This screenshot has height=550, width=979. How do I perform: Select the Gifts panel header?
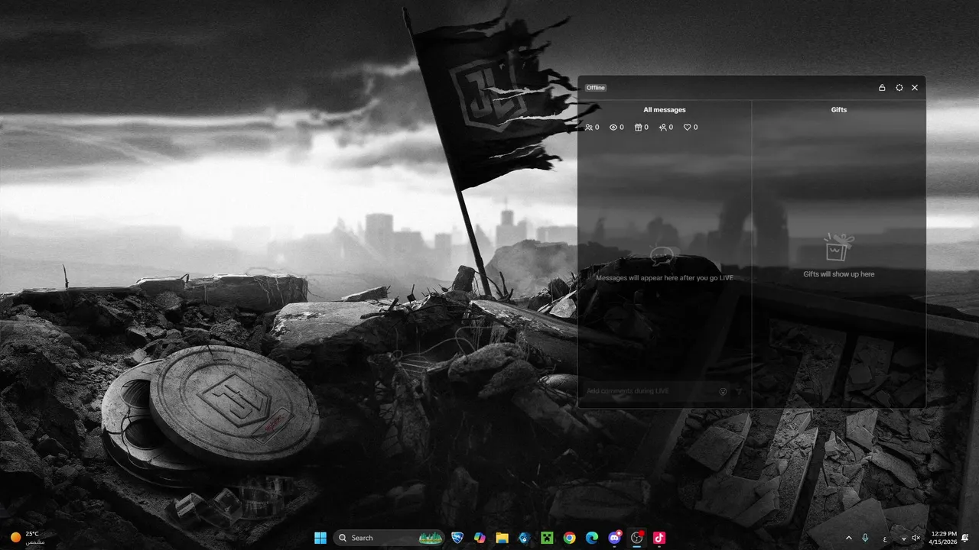coord(839,110)
